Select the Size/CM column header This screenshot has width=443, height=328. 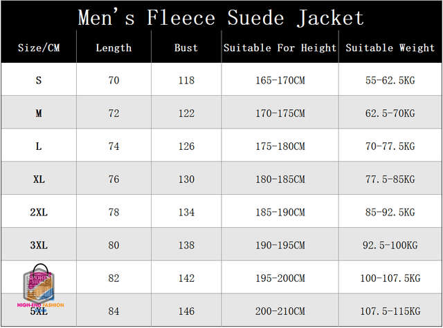[x=39, y=48]
